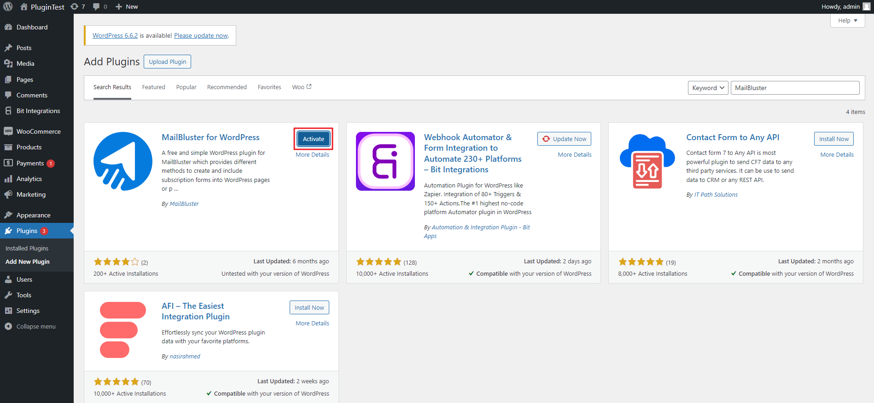The width and height of the screenshot is (874, 403).
Task: Click the Please update now link
Action: click(201, 35)
